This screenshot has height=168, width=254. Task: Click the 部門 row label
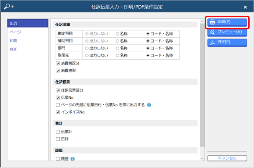tap(62, 48)
